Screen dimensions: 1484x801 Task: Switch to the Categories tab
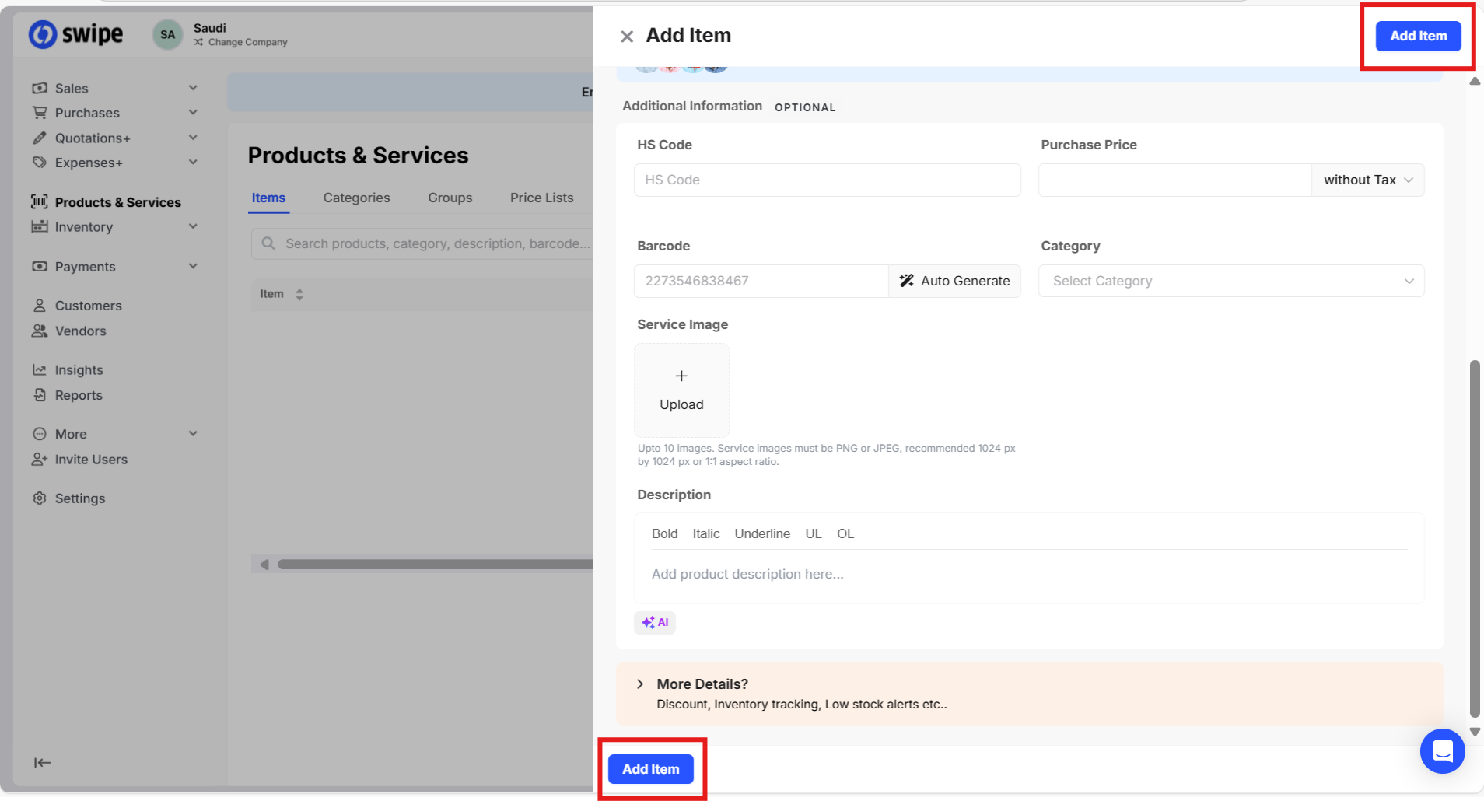pyautogui.click(x=356, y=198)
